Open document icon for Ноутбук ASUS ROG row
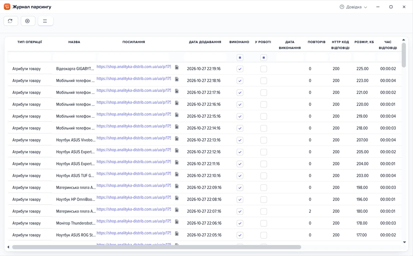Image resolution: width=413 pixels, height=256 pixels. [x=177, y=234]
